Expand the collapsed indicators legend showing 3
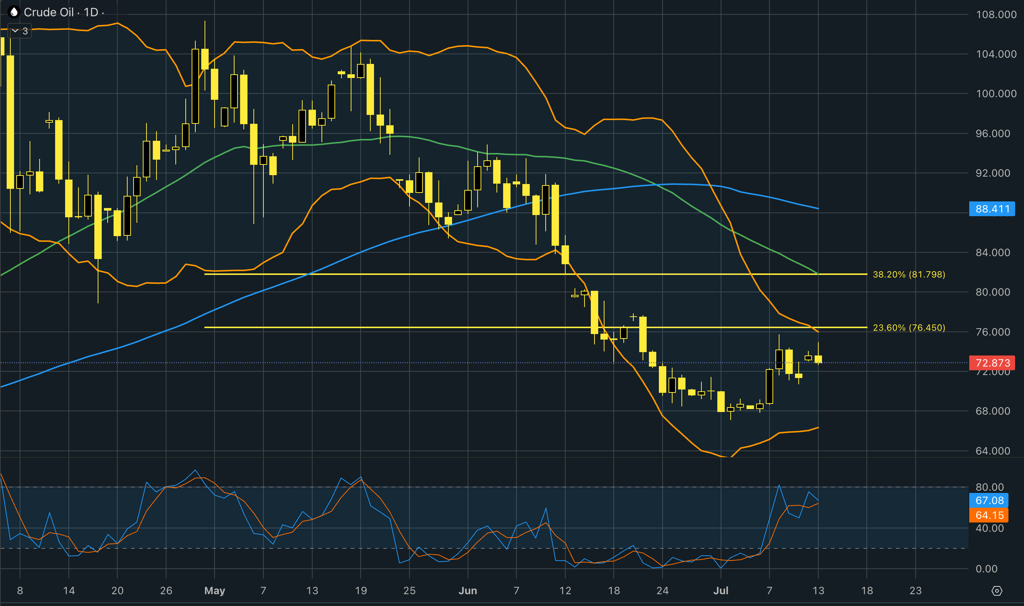The image size is (1024, 606). tap(20, 31)
